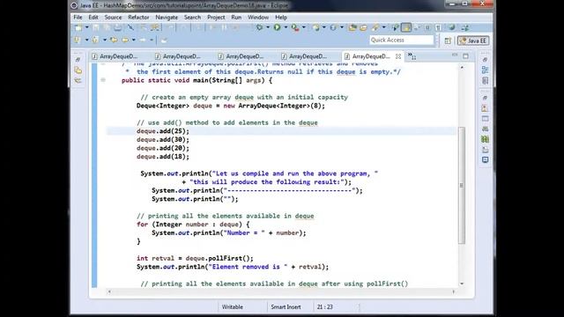Open the Search menu
Screen dimensions: 564x317
pyautogui.click(x=192, y=18)
